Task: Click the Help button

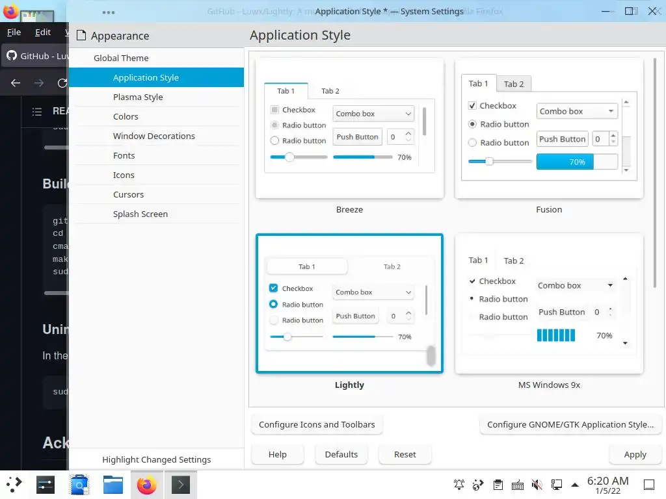Action: point(277,454)
